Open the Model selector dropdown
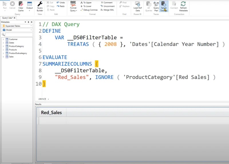The width and height of the screenshot is (229, 164). pos(17,30)
